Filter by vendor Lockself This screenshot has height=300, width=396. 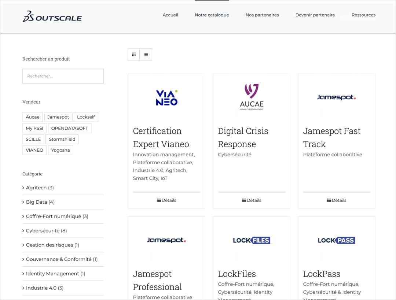pyautogui.click(x=86, y=117)
